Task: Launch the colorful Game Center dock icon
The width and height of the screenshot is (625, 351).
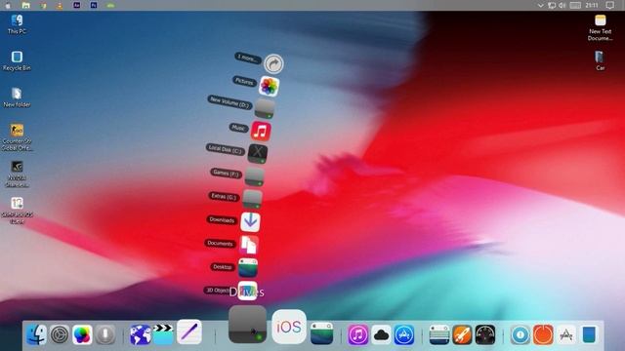Action: 82,334
